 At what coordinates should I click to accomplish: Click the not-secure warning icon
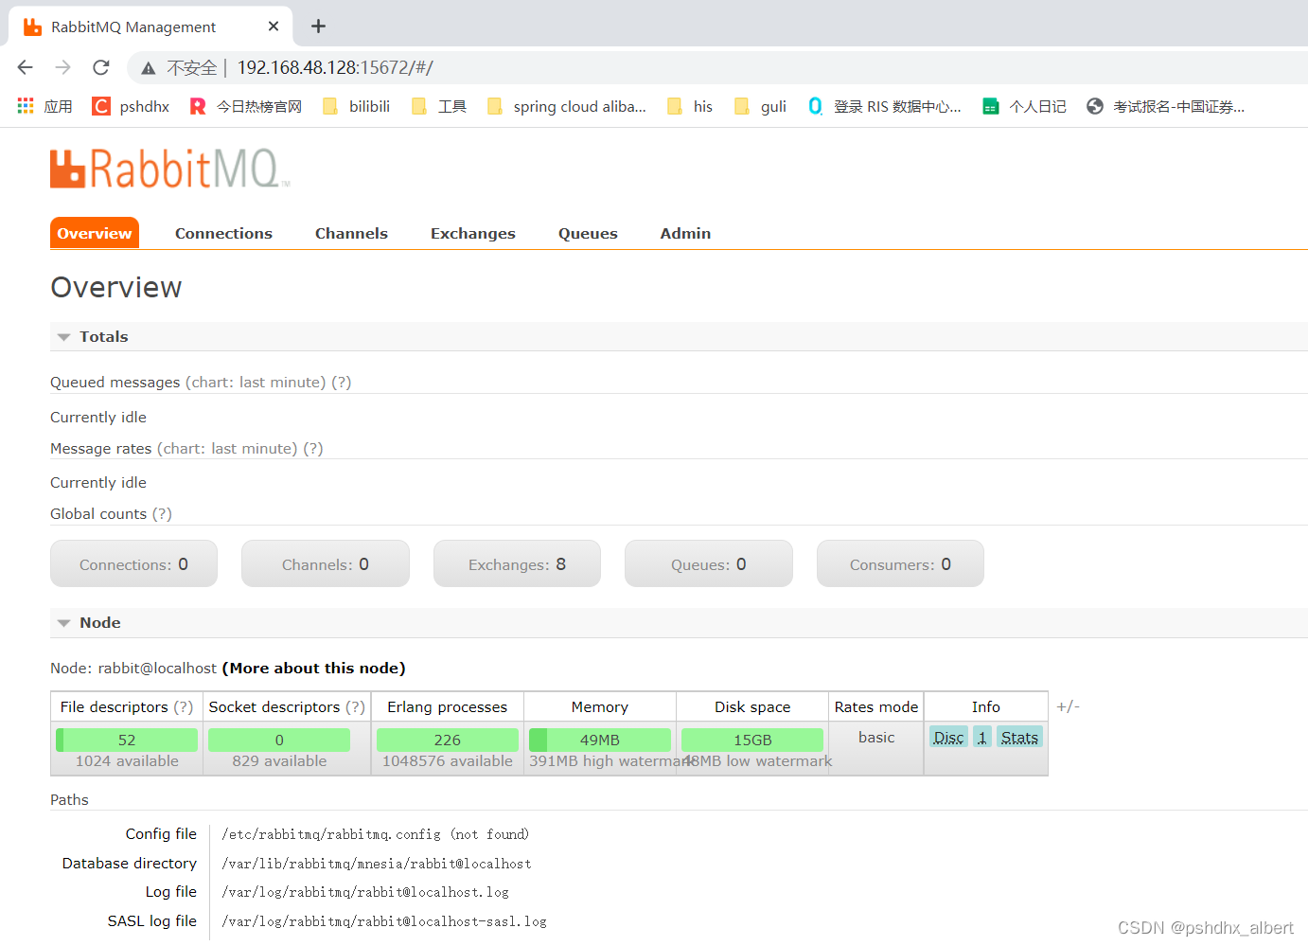(149, 68)
